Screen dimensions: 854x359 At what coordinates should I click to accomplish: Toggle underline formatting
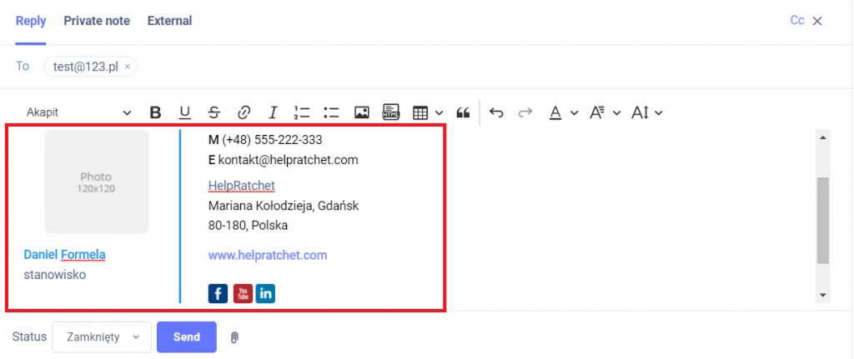point(184,112)
